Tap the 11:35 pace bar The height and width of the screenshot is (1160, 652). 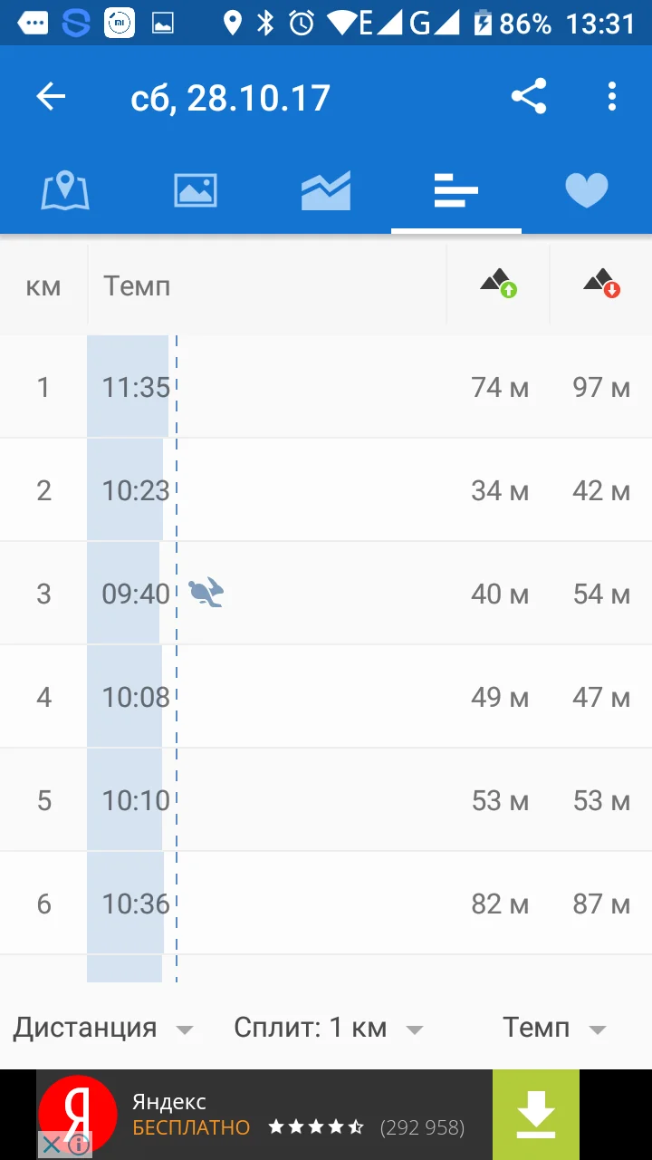pyautogui.click(x=129, y=387)
